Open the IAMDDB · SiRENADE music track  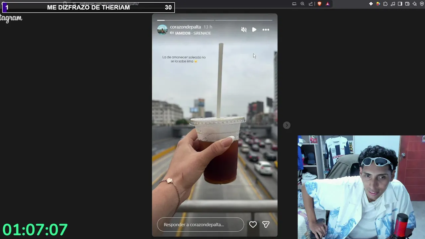coord(193,33)
